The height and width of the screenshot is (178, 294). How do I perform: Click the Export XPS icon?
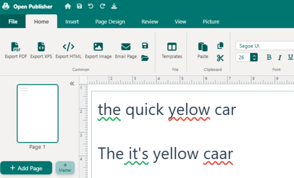click(41, 47)
